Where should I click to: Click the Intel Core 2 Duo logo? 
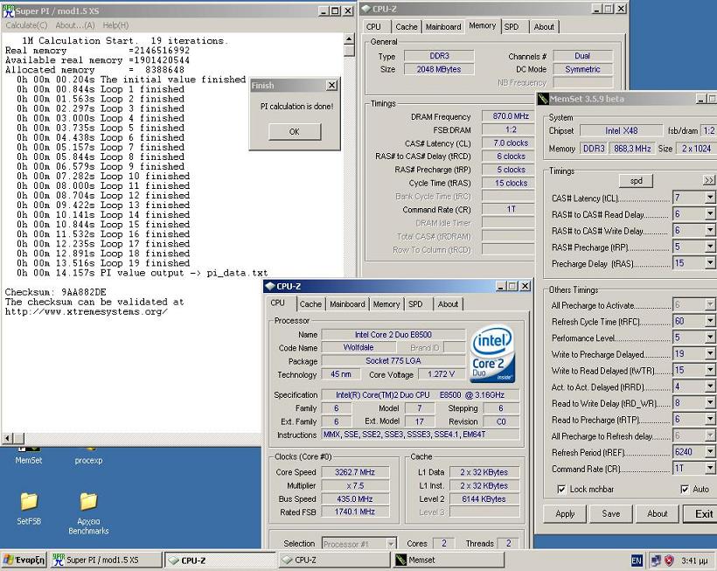[x=492, y=353]
